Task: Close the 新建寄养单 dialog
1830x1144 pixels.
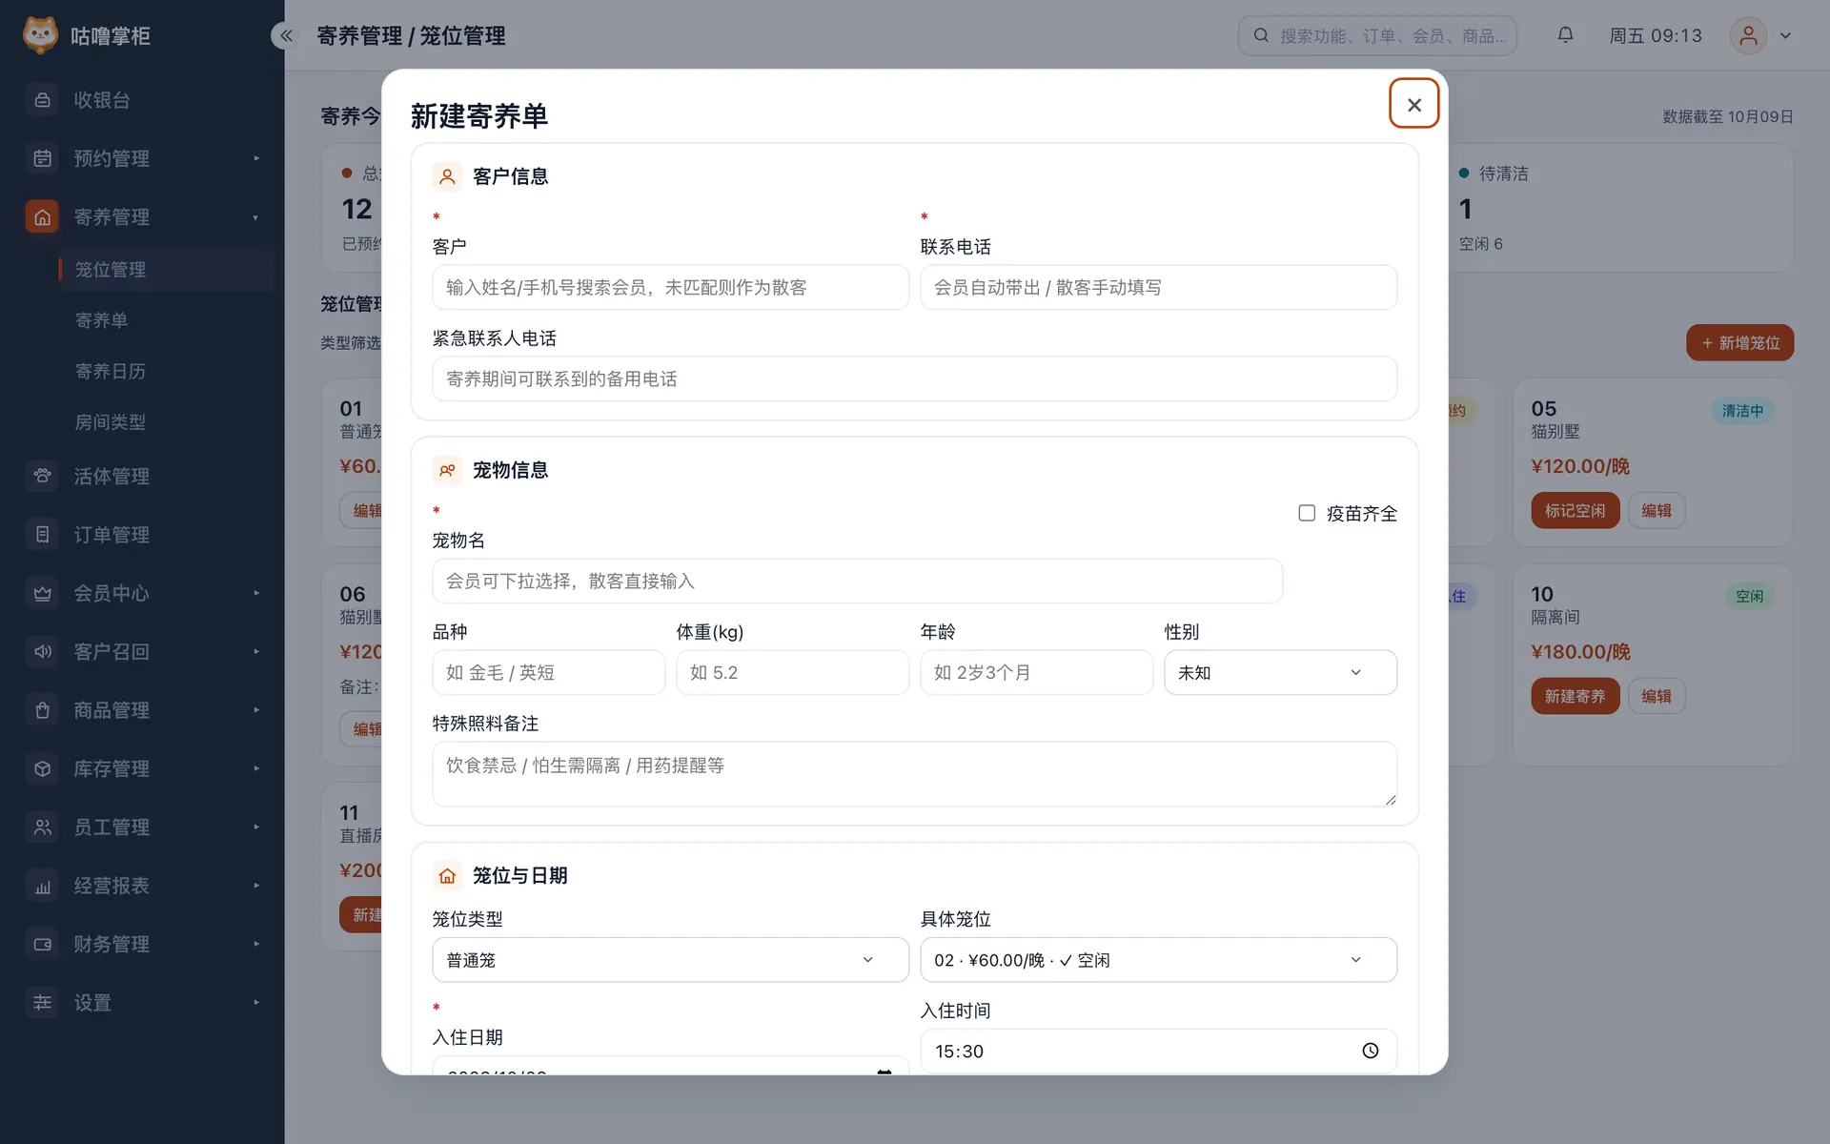Action: [x=1413, y=104]
